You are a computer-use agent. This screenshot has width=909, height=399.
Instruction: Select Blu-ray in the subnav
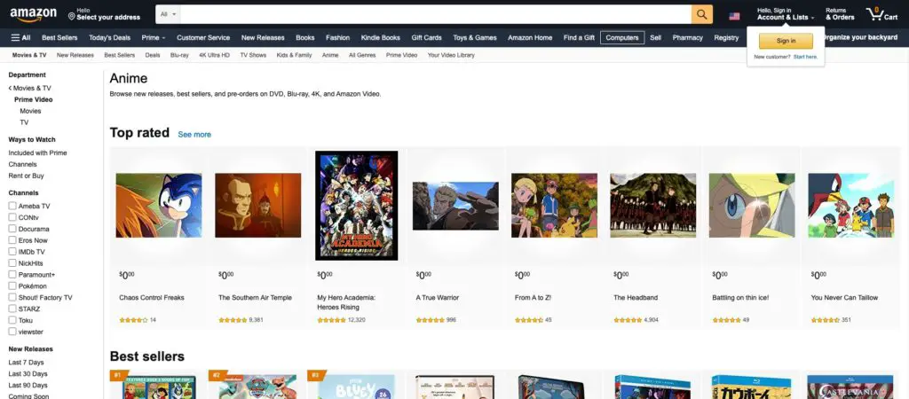pyautogui.click(x=179, y=55)
